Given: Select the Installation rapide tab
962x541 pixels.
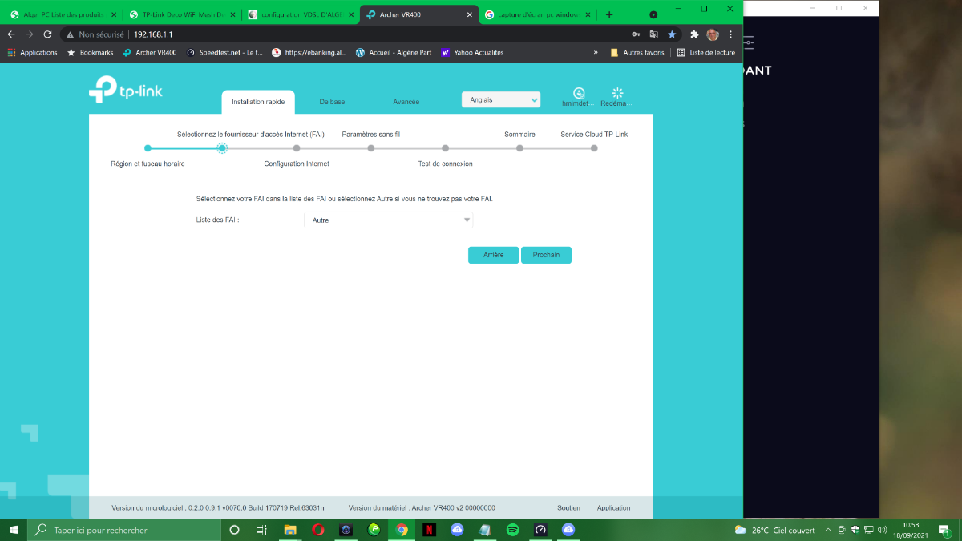Looking at the screenshot, I should (258, 102).
